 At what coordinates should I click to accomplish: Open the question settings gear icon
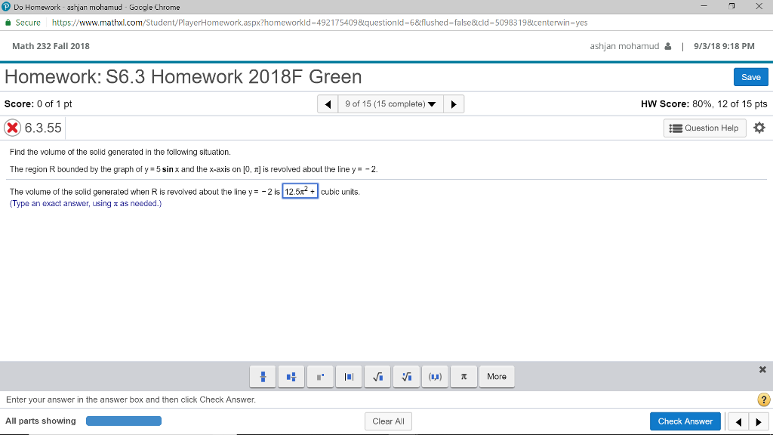pyautogui.click(x=759, y=128)
